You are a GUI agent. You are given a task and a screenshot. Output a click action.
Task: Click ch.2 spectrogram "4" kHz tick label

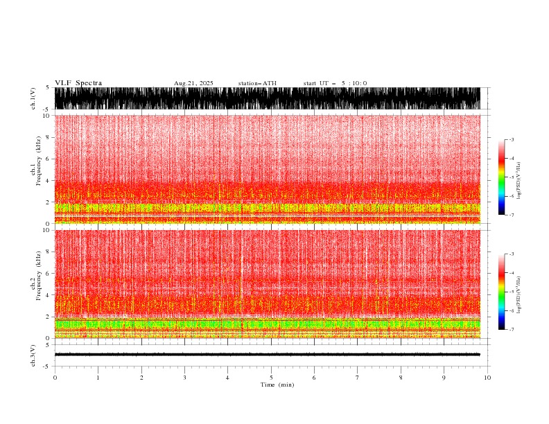pos(49,295)
